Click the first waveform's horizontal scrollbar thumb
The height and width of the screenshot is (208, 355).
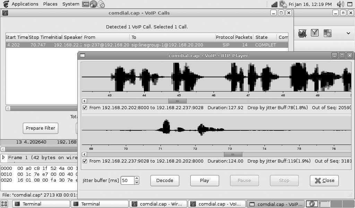[177, 101]
